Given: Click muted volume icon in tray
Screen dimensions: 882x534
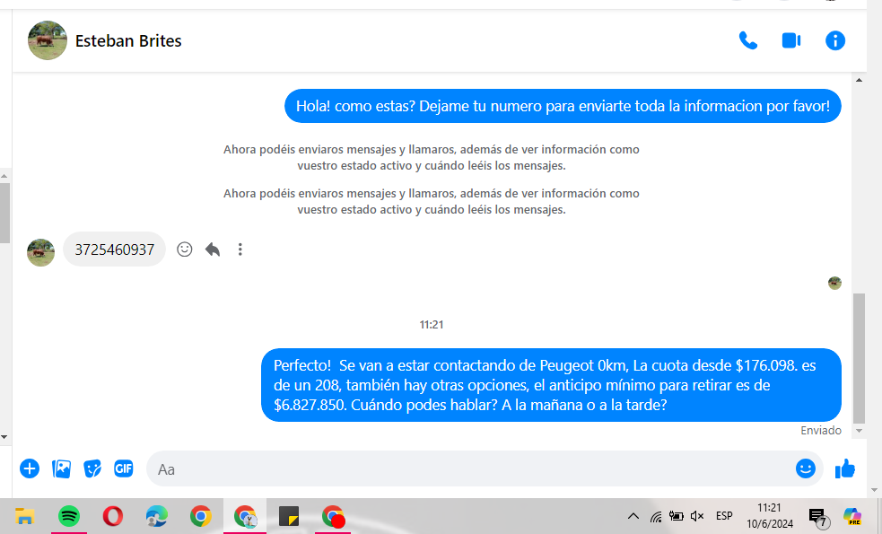Looking at the screenshot, I should click(697, 516).
